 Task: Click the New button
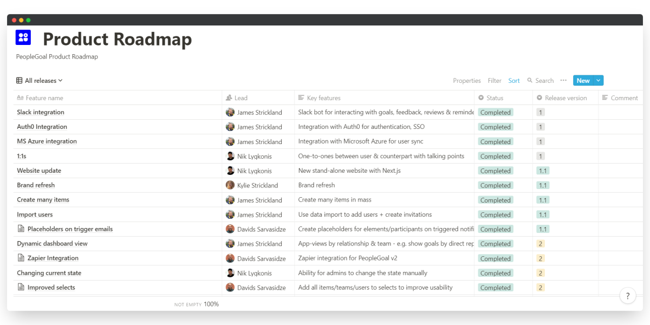pyautogui.click(x=583, y=81)
